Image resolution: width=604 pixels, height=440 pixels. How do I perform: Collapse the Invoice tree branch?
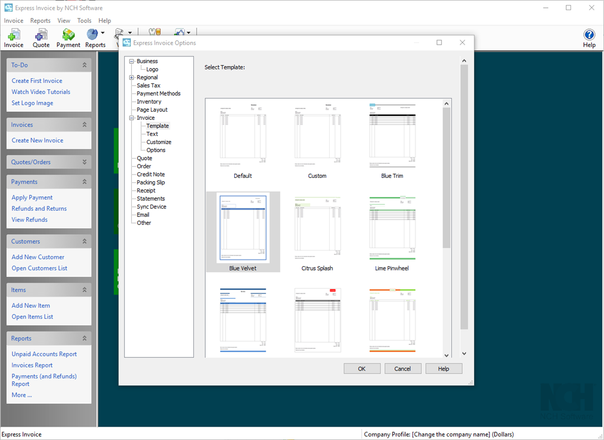pyautogui.click(x=130, y=117)
